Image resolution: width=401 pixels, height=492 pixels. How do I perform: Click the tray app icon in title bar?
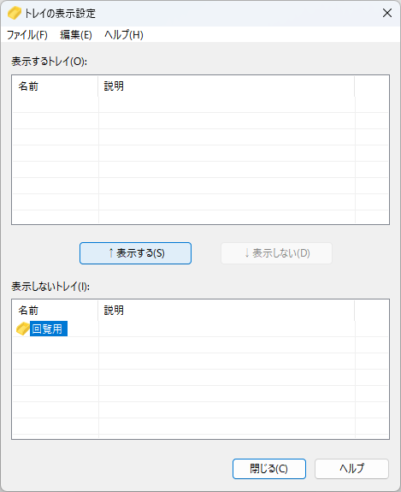15,14
